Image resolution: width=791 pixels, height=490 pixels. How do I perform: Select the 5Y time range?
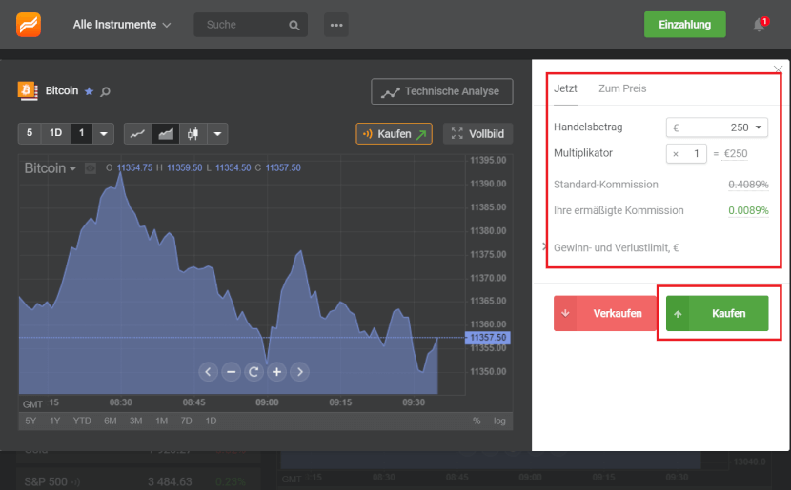[x=30, y=421]
